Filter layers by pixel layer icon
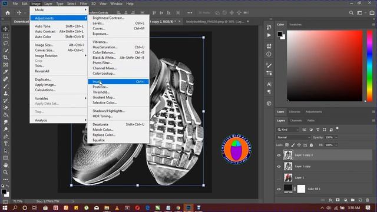Viewport: 377px width, 212px height. click(x=305, y=130)
